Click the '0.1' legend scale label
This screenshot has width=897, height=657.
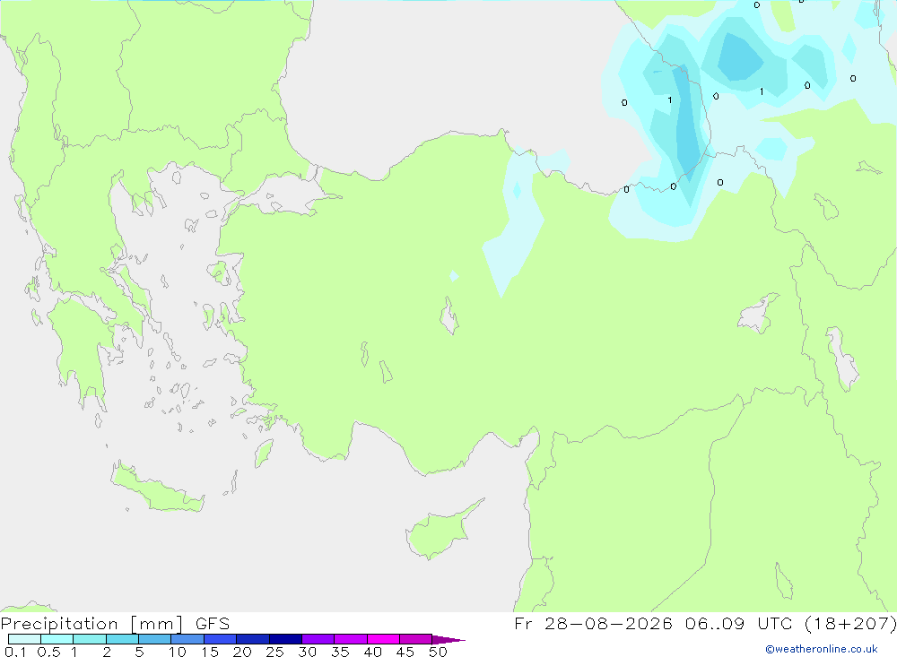point(15,652)
